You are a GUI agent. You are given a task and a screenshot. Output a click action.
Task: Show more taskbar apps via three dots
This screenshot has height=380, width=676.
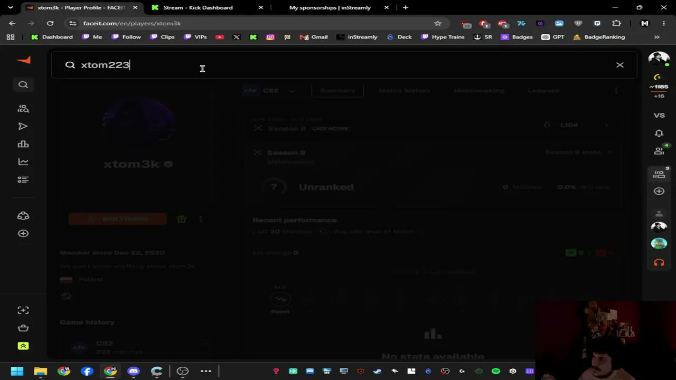[206, 372]
